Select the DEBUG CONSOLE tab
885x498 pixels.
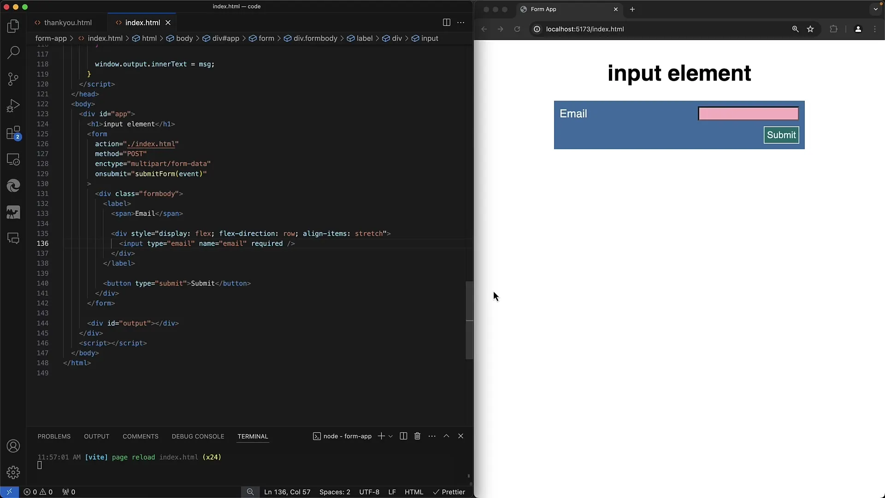coord(198,436)
